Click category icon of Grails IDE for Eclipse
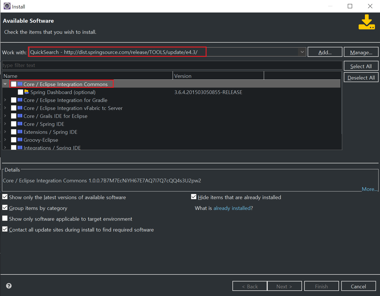 click(20, 116)
